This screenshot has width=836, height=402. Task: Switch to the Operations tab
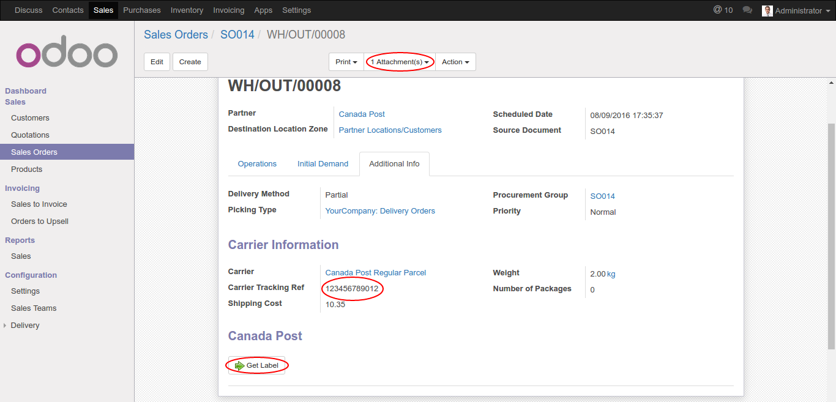[x=257, y=164]
